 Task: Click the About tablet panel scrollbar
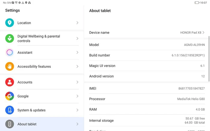209,59
